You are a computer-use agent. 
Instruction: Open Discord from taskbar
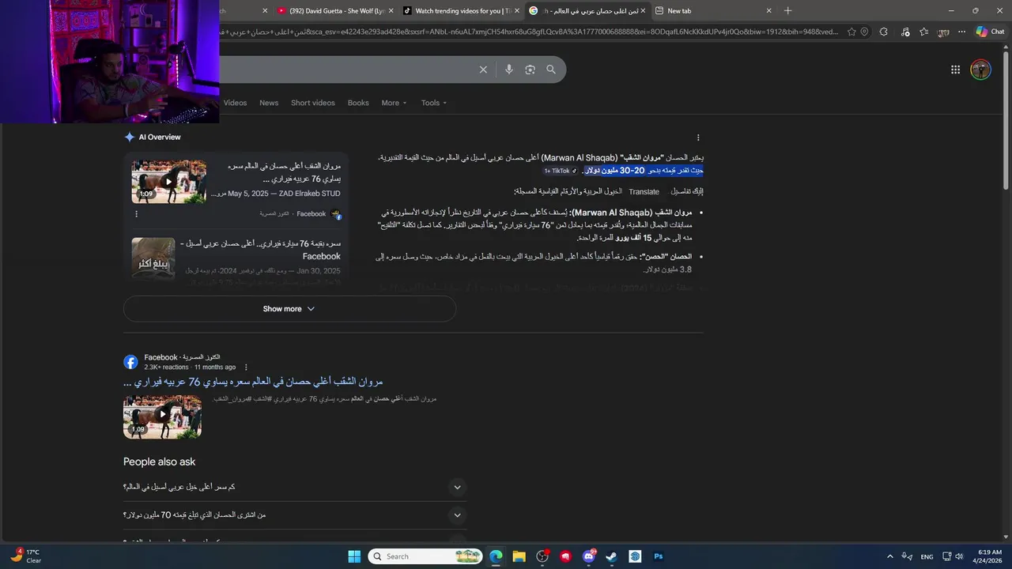588,556
